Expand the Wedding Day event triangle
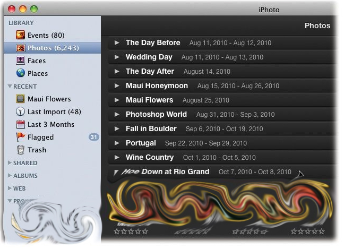The height and width of the screenshot is (249, 344). point(117,57)
